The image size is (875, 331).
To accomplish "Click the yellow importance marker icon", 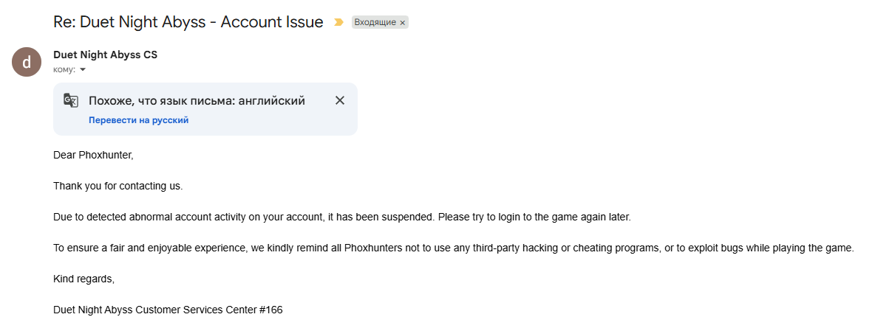I will pyautogui.click(x=338, y=23).
